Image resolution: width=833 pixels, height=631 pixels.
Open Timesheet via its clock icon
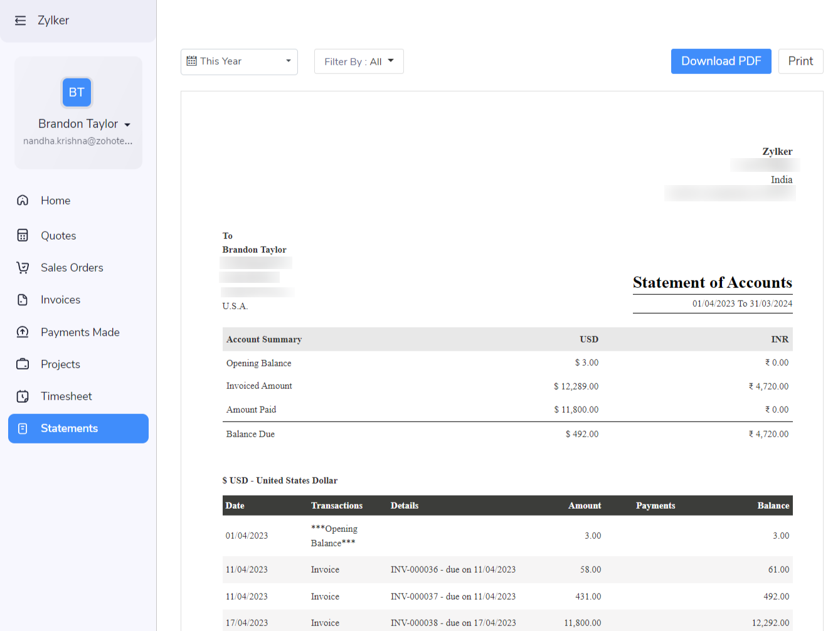[23, 396]
